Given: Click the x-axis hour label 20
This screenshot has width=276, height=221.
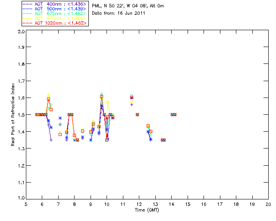Looking at the screenshot, I should click(268, 204).
